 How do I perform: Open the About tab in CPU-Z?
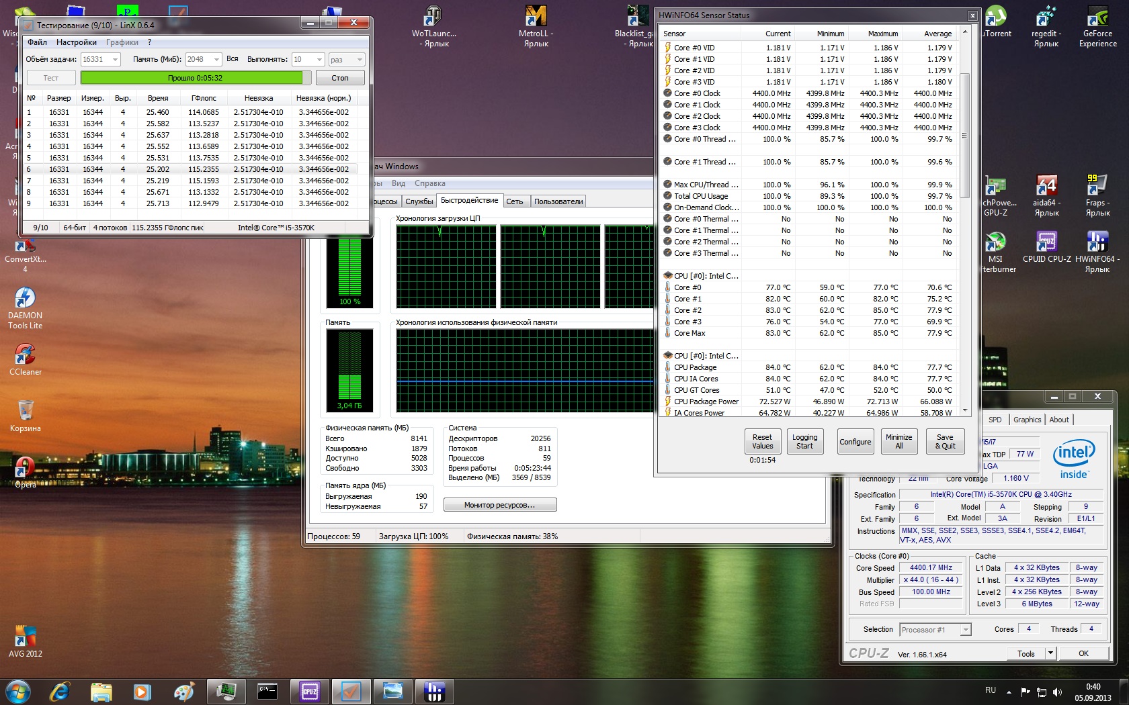[x=1059, y=420]
